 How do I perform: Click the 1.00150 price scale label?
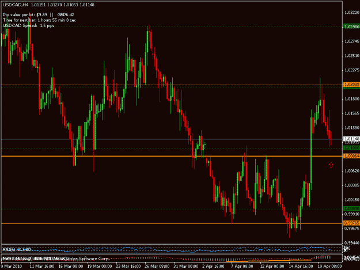(x=352, y=200)
